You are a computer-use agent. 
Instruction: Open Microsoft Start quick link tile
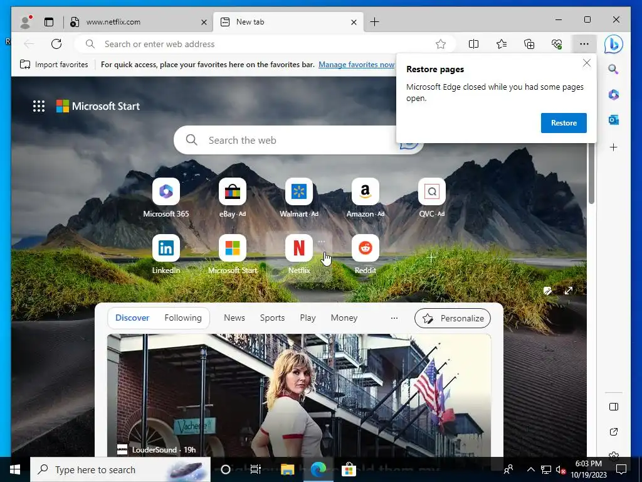pyautogui.click(x=232, y=254)
